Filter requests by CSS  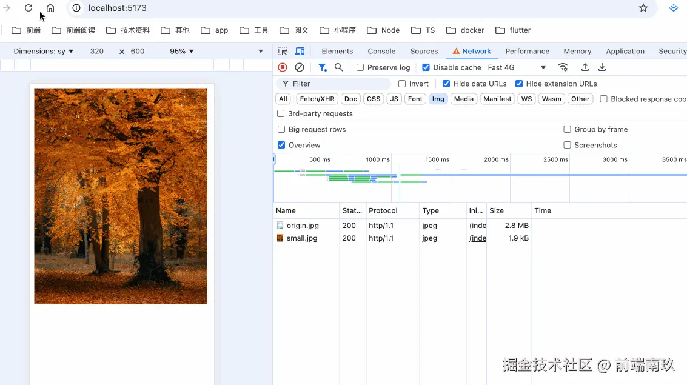tap(374, 99)
